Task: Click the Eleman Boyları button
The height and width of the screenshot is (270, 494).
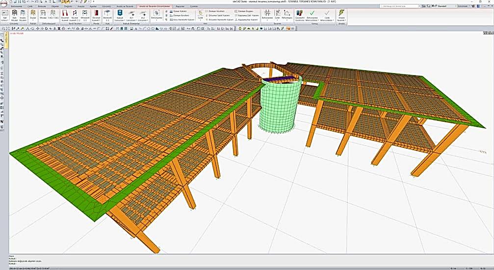Action: point(244,10)
